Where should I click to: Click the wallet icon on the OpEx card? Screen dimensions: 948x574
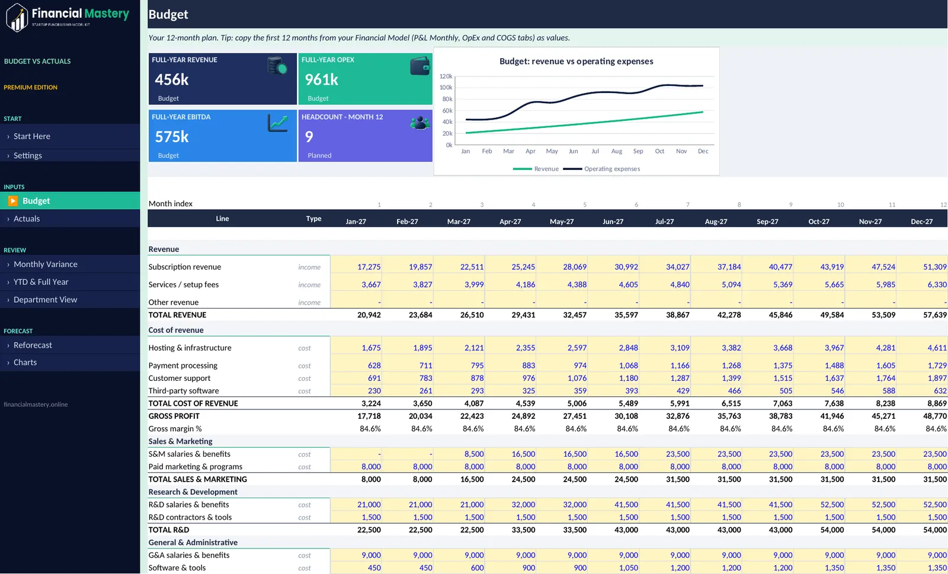(x=420, y=65)
